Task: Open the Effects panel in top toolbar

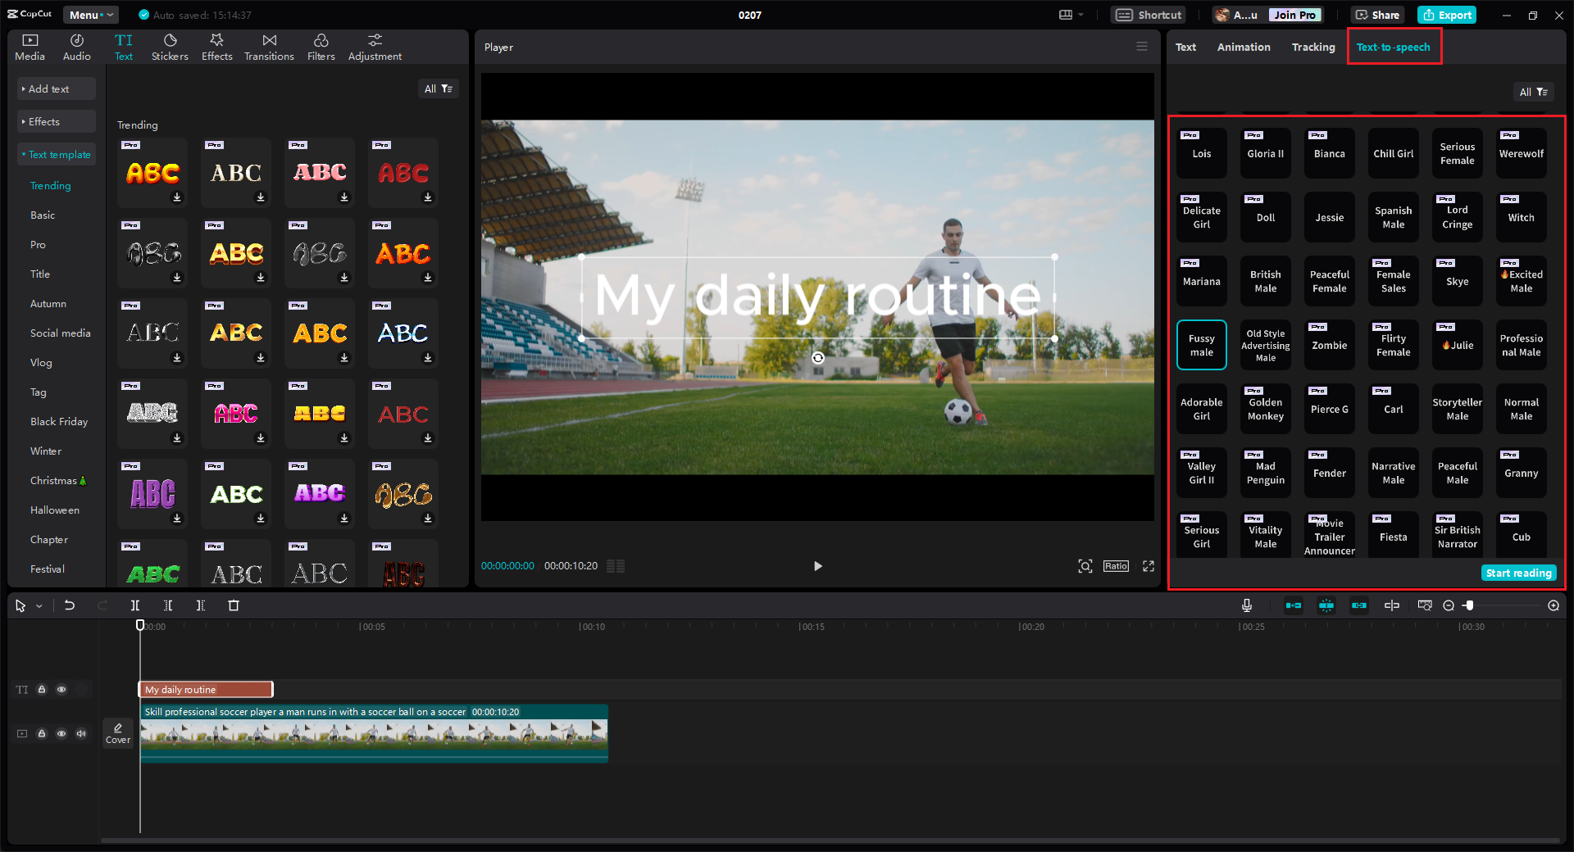Action: (217, 47)
